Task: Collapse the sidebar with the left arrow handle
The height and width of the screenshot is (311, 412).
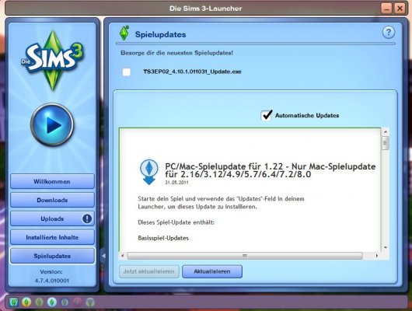Action: pos(103,256)
